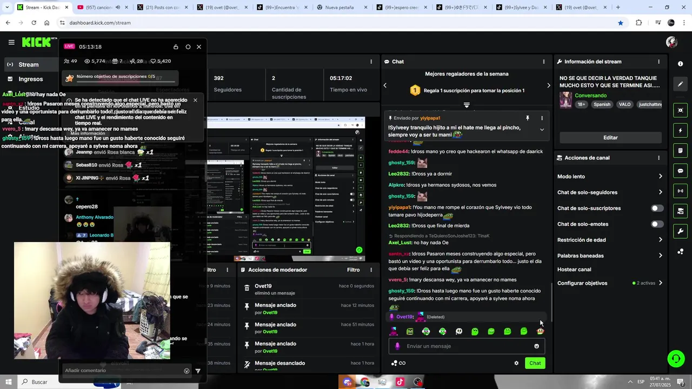Show next top gifter with right arrow
Image resolution: width=692 pixels, height=389 pixels.
coord(548,85)
